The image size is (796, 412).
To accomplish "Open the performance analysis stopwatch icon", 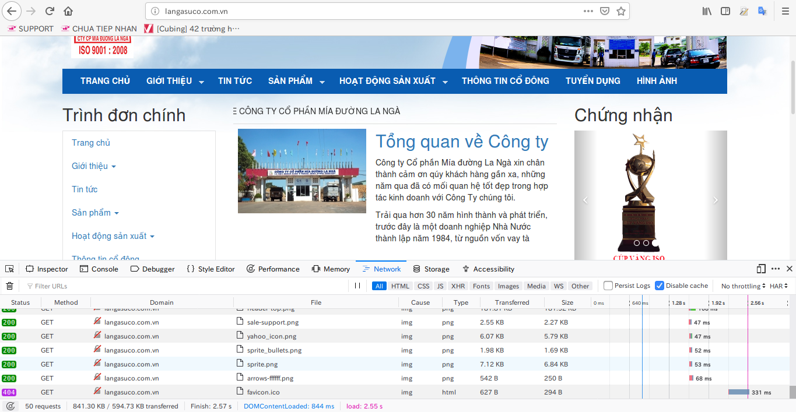I will point(10,406).
